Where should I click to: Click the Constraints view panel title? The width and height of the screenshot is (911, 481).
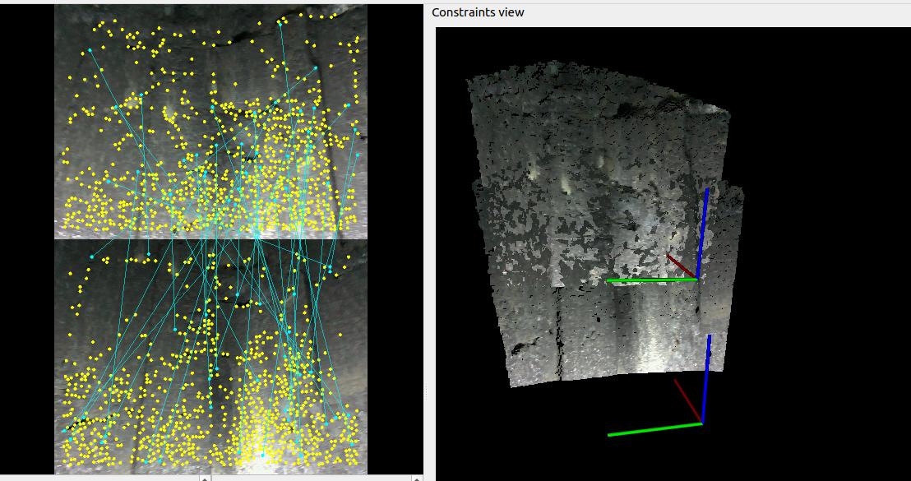(478, 12)
